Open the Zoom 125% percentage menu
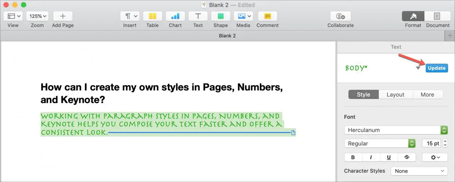Image resolution: width=455 pixels, height=182 pixels. coord(37,16)
